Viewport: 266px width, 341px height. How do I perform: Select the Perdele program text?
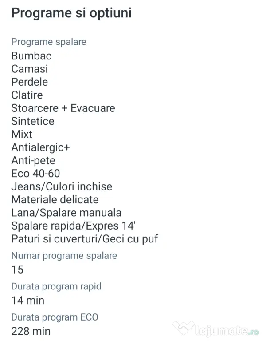coord(30,82)
